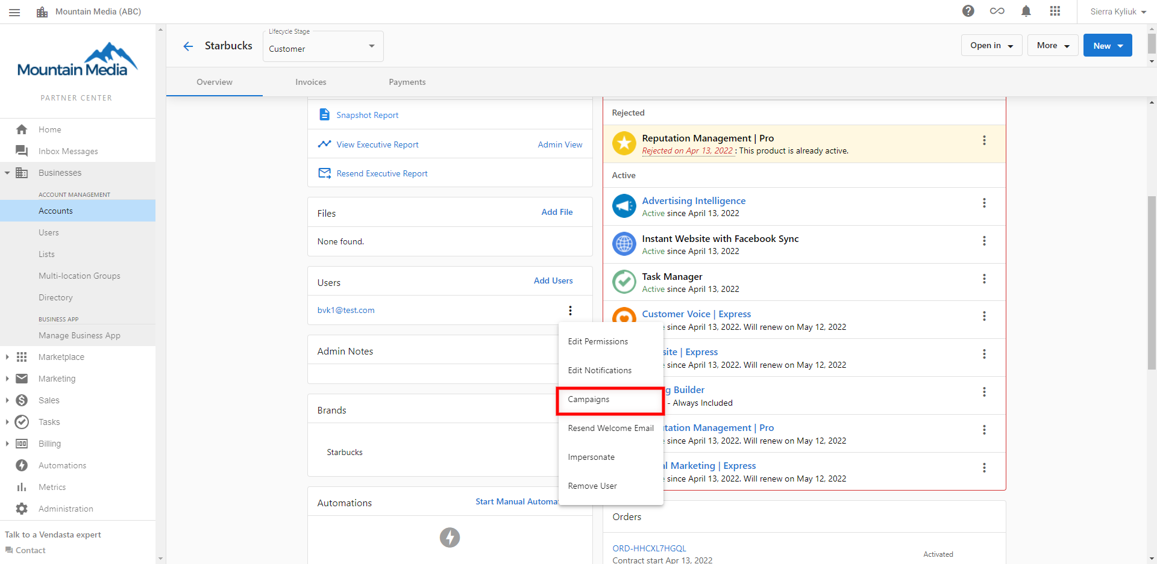Expand the Marketplace sidebar section
1157x564 pixels.
pos(7,357)
